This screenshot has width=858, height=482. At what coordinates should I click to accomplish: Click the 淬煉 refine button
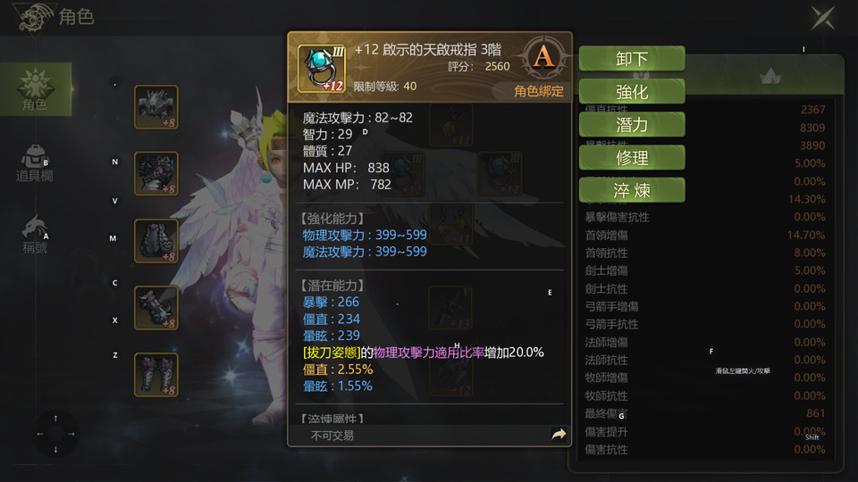click(x=632, y=190)
